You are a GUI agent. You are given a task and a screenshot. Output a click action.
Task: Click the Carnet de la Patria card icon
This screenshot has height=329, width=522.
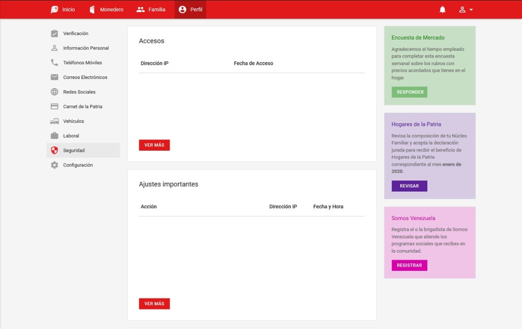pyautogui.click(x=55, y=106)
